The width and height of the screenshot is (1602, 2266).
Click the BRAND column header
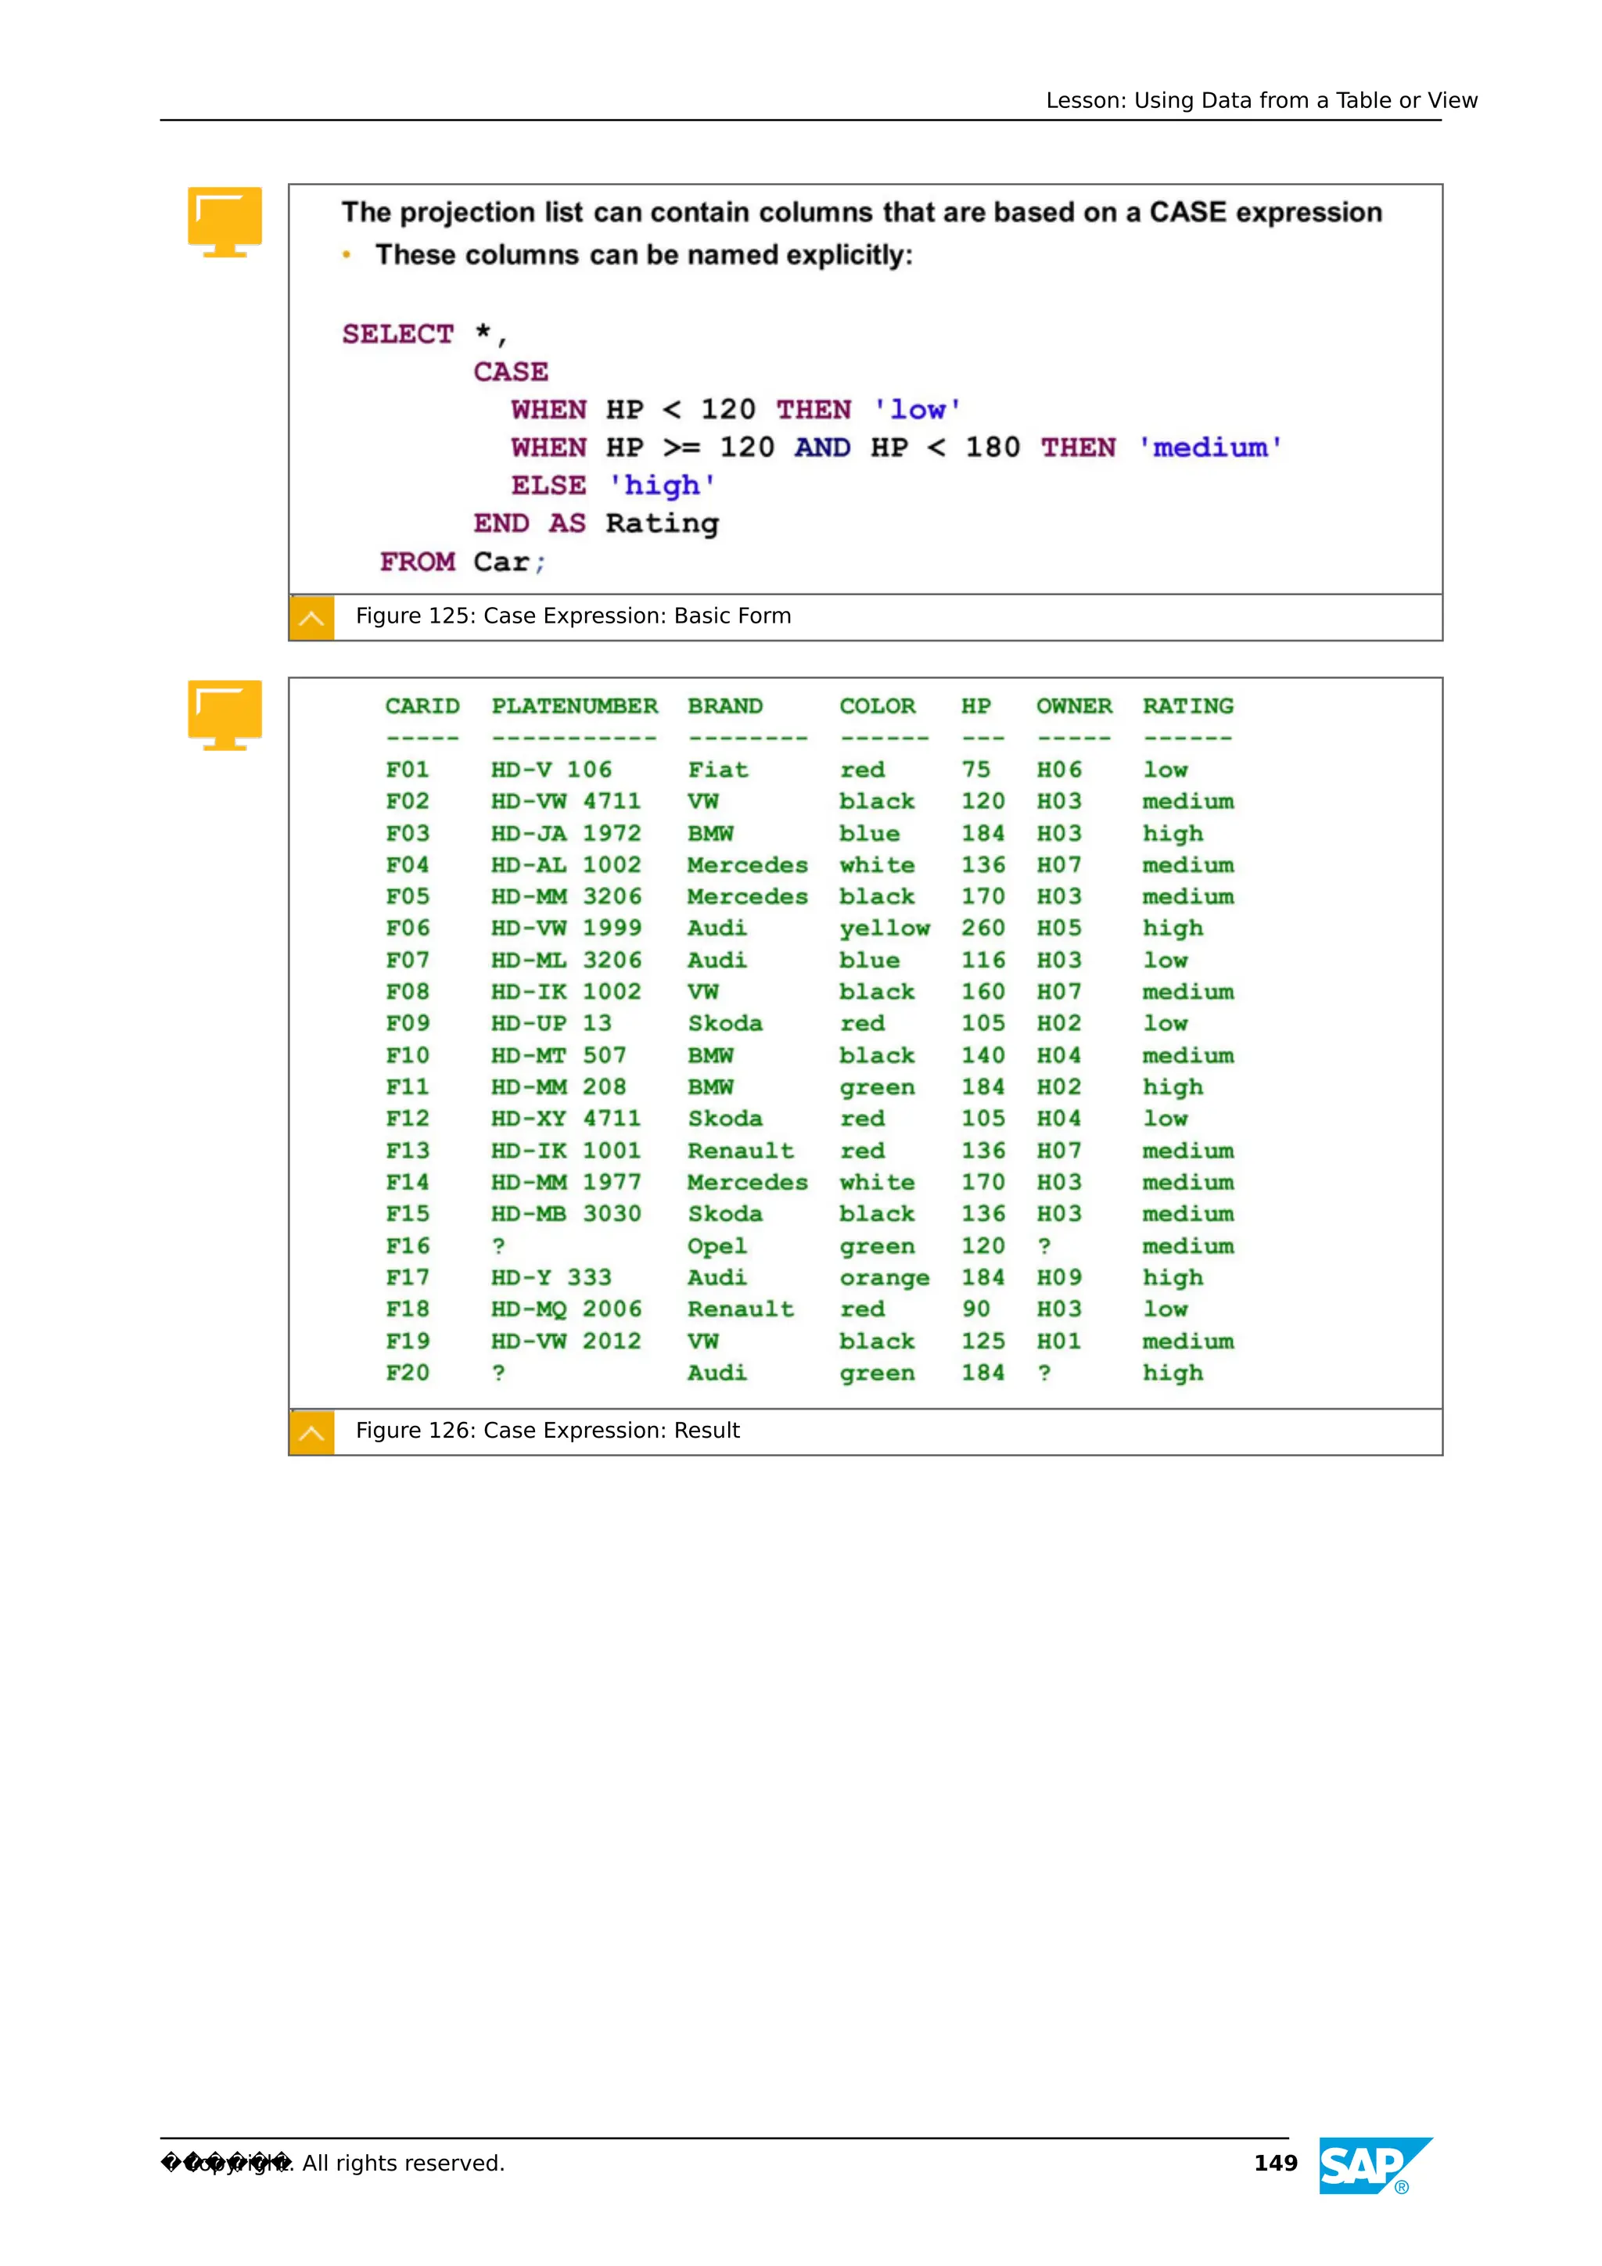[724, 706]
